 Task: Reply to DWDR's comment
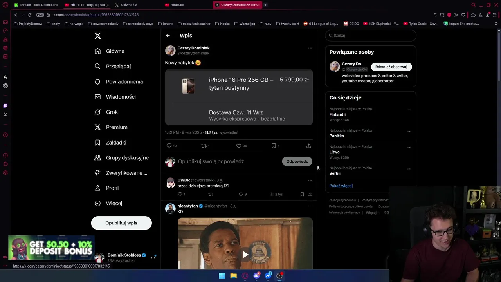coord(180,194)
